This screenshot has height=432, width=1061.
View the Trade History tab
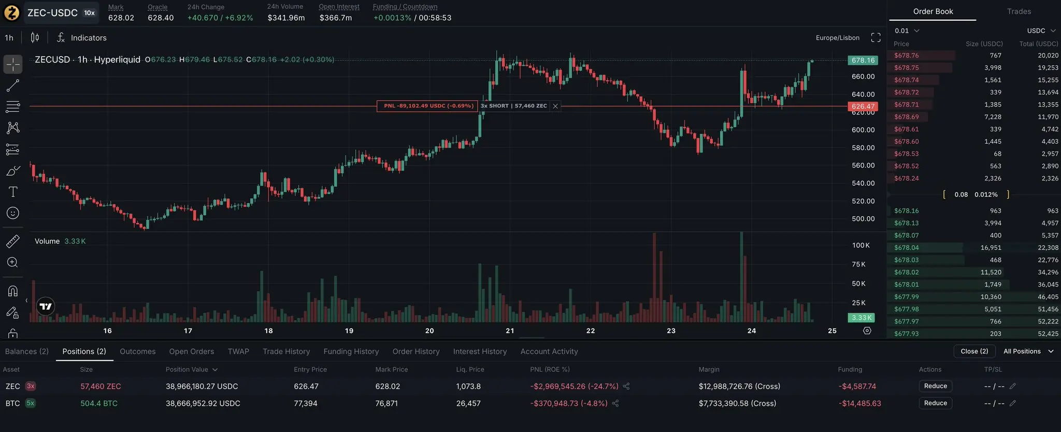(286, 351)
